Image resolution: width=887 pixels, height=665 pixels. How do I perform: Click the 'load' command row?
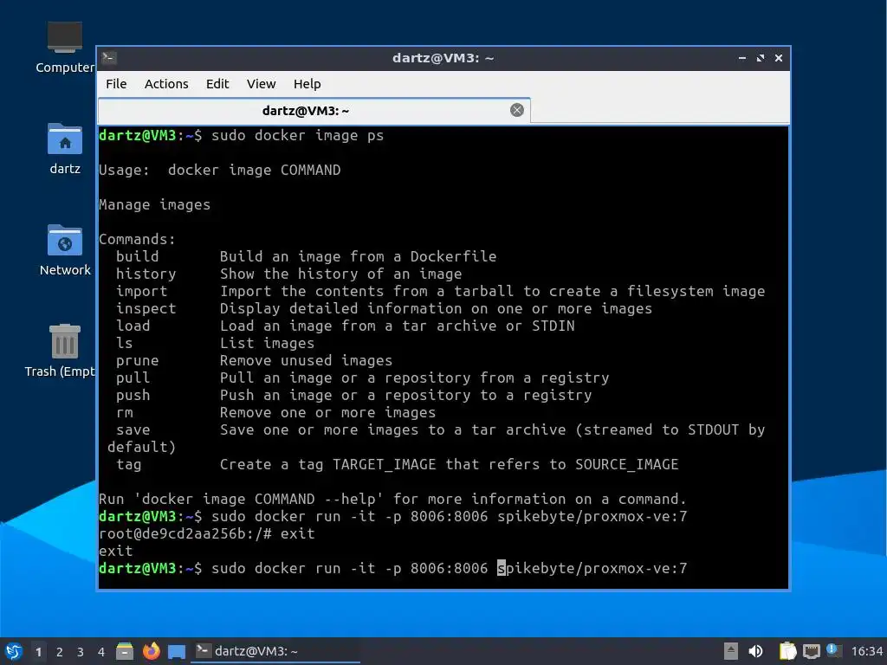[x=345, y=326]
